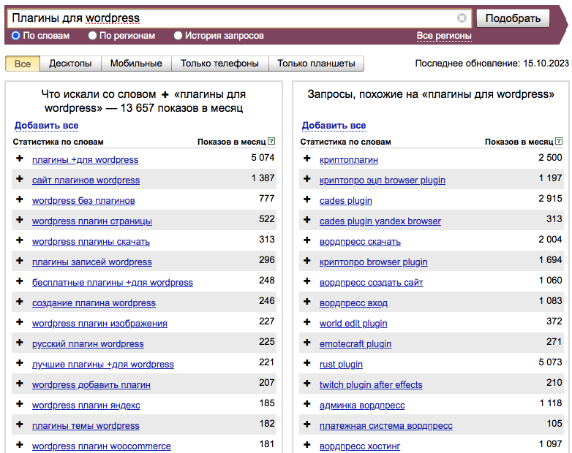Switch to the 'Десктопы' tab
The height and width of the screenshot is (453, 572).
coord(70,64)
